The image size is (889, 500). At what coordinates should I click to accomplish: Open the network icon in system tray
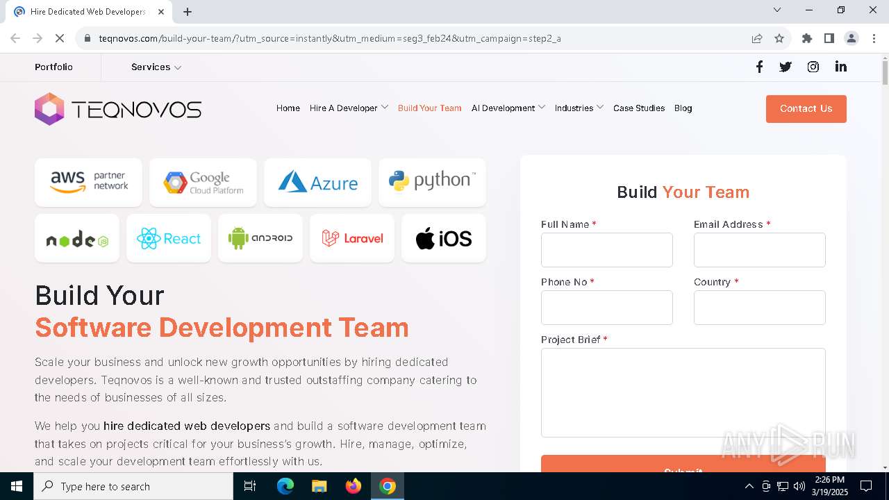[x=783, y=486]
